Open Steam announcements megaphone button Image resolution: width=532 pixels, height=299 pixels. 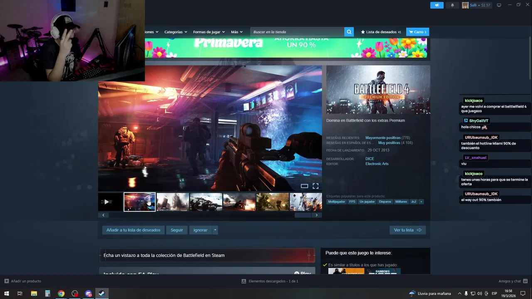tap(437, 5)
